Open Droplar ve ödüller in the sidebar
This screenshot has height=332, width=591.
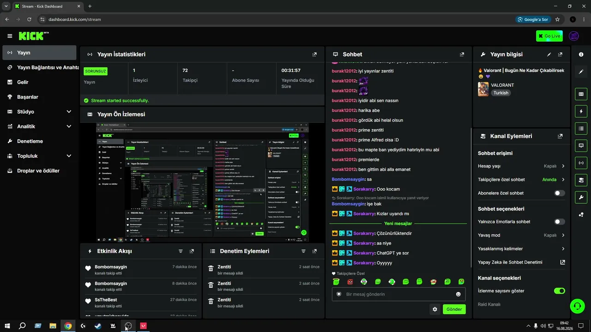point(39,171)
